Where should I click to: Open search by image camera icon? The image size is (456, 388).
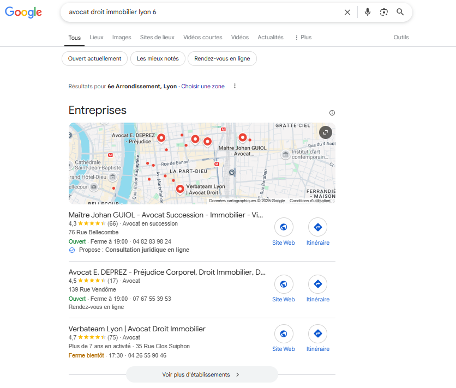point(384,12)
